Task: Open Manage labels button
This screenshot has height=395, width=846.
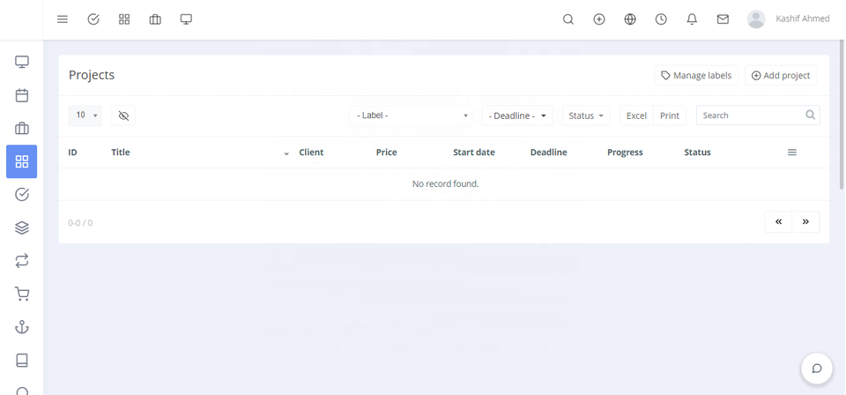Action: tap(696, 76)
